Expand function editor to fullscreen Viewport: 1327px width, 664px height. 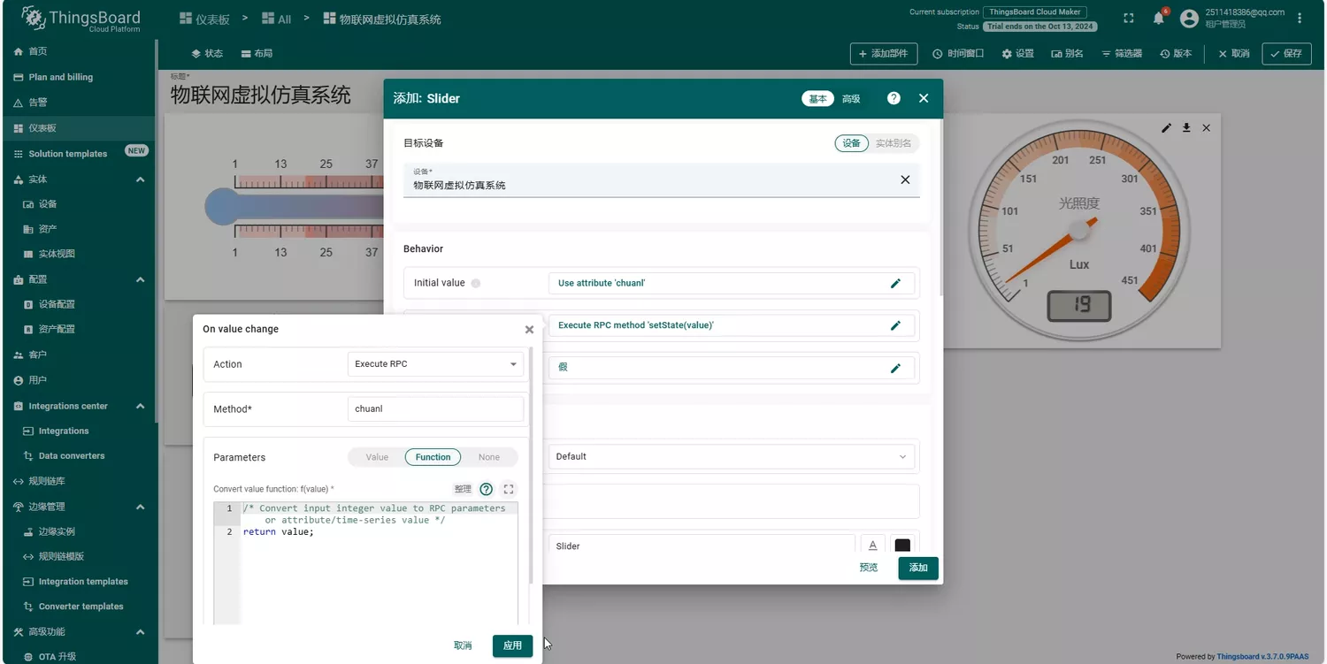click(509, 489)
